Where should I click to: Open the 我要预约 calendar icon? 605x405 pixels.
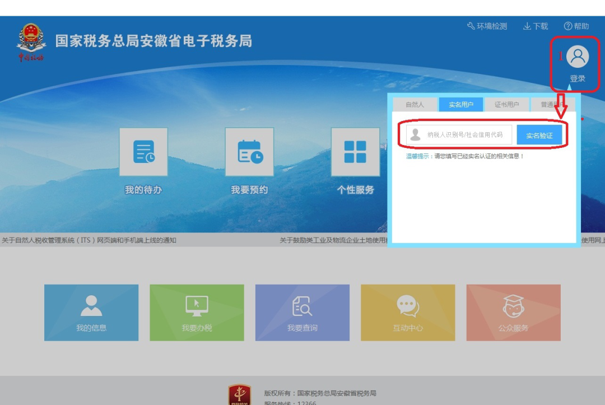pos(250,152)
